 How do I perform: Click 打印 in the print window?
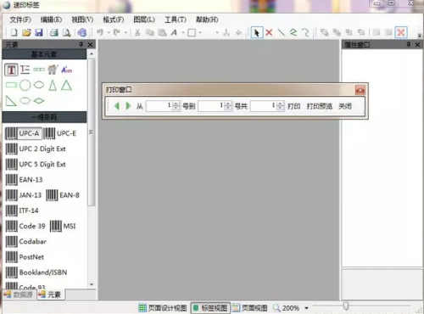point(293,106)
